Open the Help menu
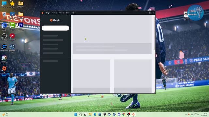This screenshot has height=117, width=209. coord(73,13)
